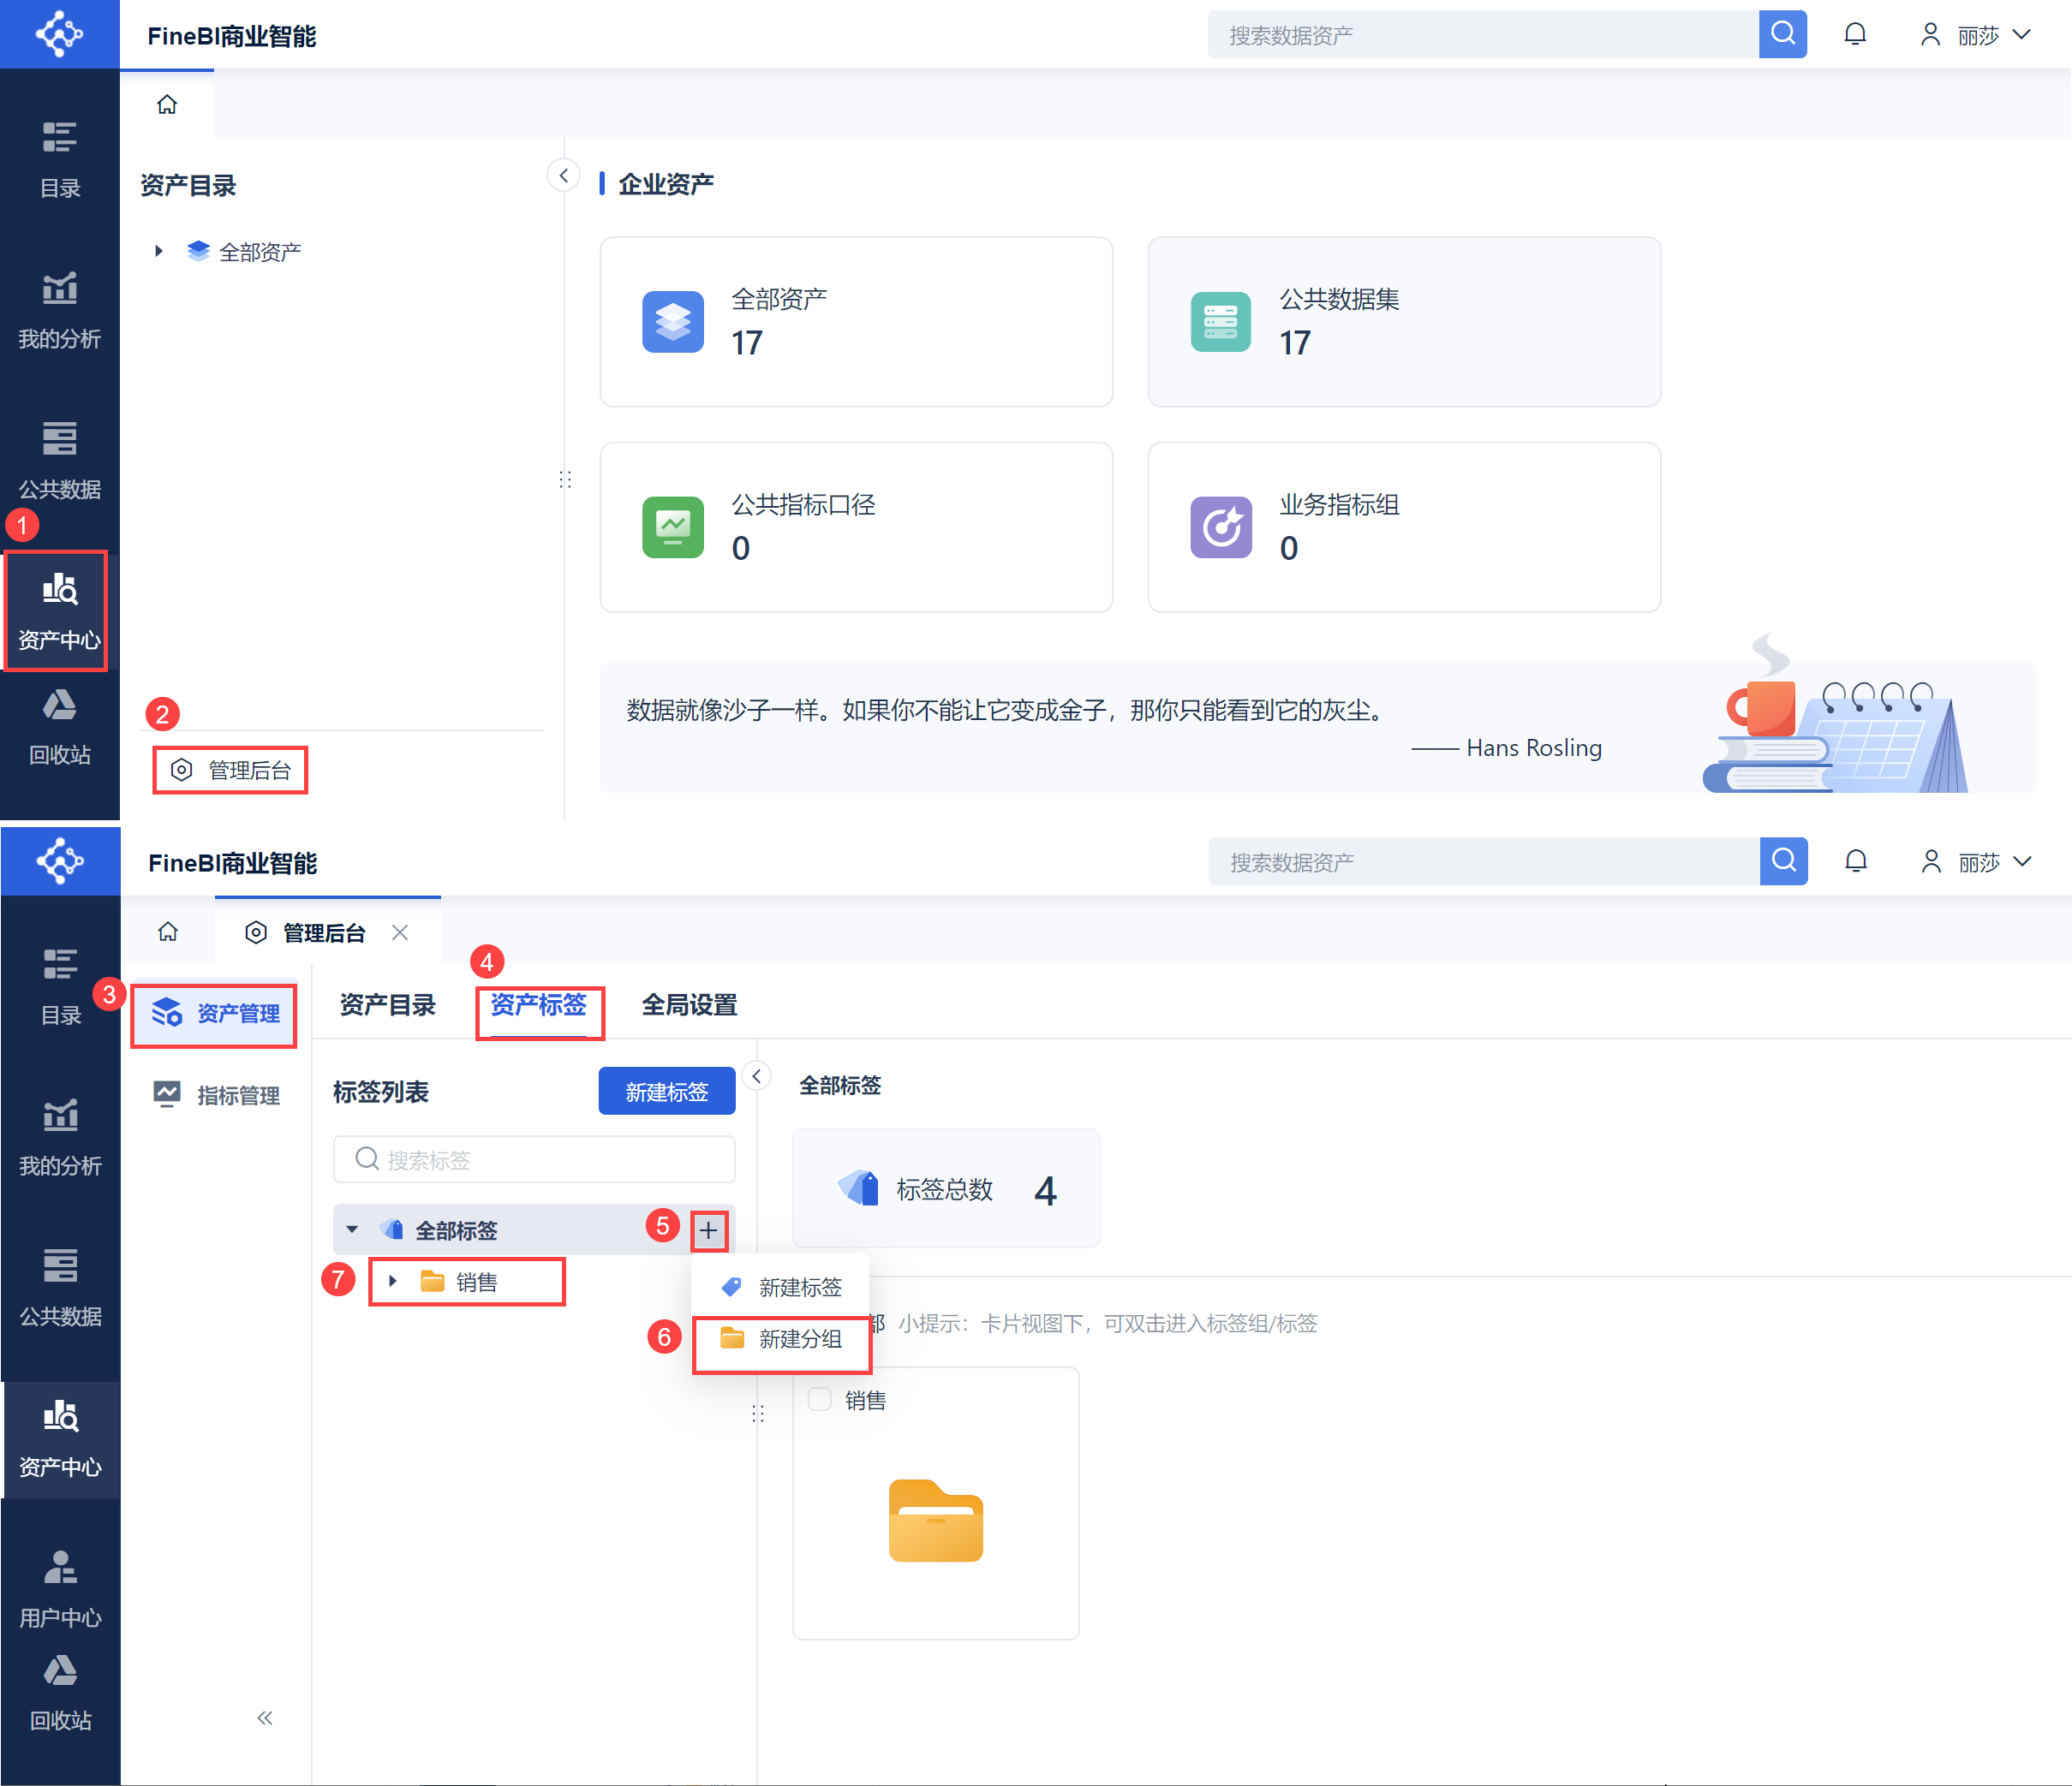Open 丽莎 user dropdown in upper screenshot

coord(1975,35)
